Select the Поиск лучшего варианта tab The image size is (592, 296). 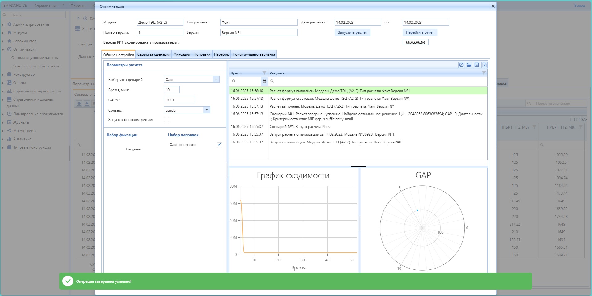[253, 54]
